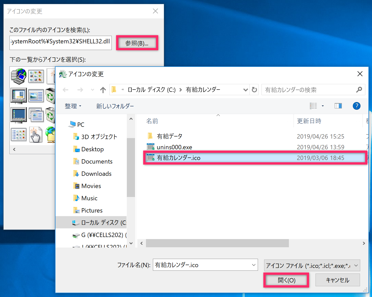Expand the address bar history dropdown
The height and width of the screenshot is (297, 372).
(x=245, y=90)
